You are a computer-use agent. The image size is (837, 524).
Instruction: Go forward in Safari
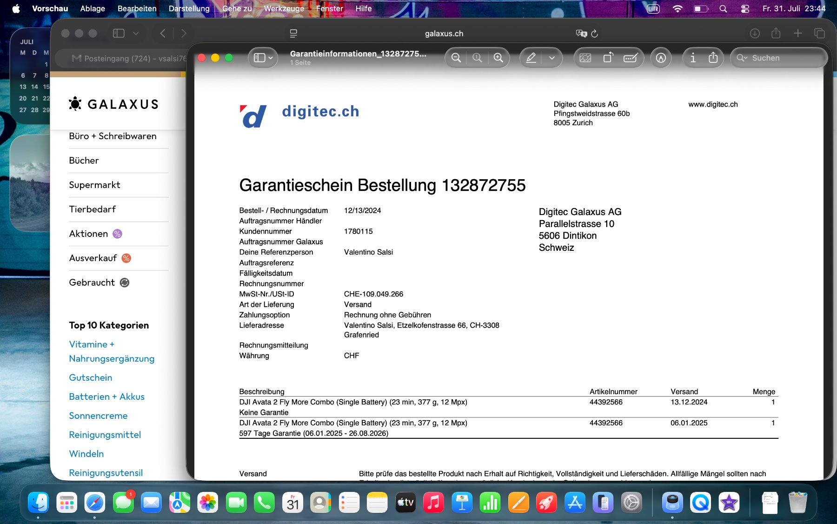tap(184, 33)
